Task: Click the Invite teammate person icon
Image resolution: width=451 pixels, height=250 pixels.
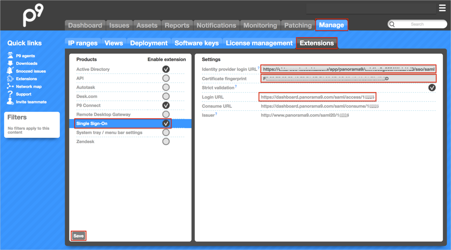Action: (x=10, y=102)
